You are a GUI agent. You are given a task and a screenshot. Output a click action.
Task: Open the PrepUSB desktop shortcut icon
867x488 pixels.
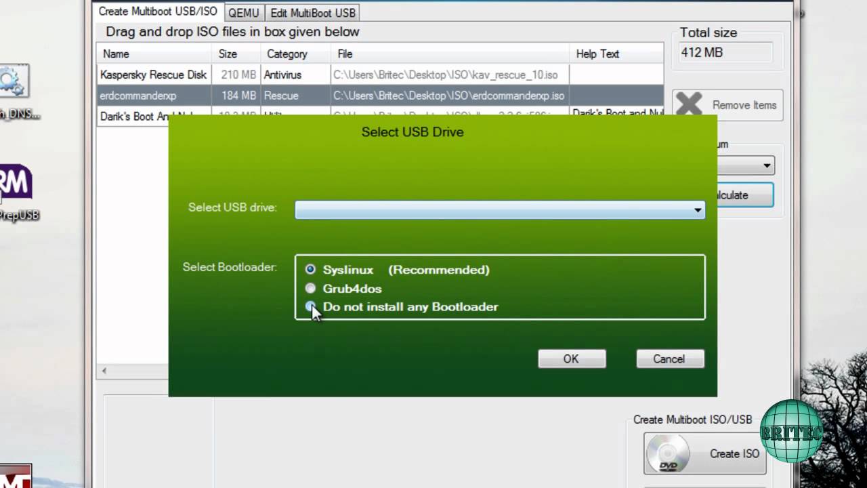point(15,183)
